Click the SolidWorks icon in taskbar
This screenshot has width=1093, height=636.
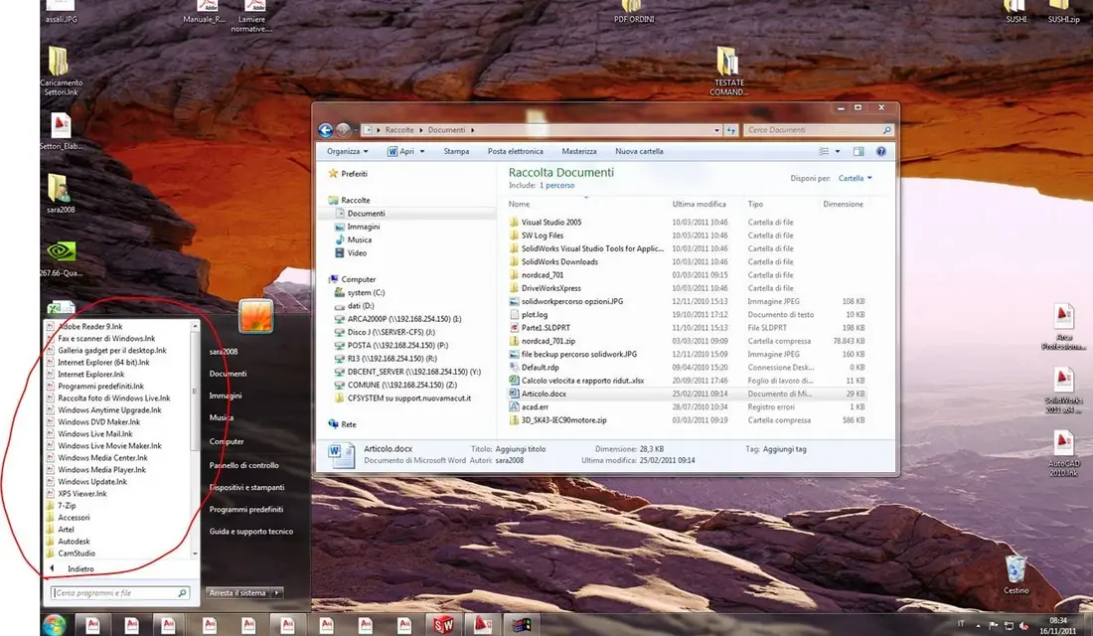coord(443,625)
